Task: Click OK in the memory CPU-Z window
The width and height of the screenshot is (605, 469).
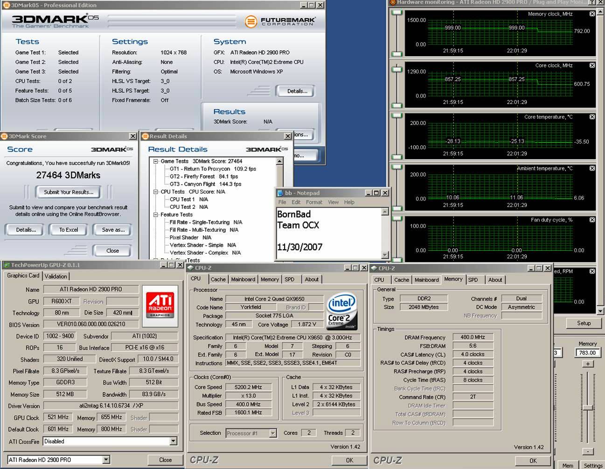Action: 533,461
